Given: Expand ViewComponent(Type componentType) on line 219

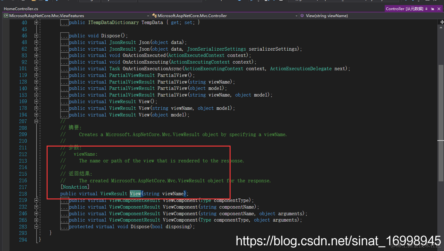Looking at the screenshot, I should pos(36,200).
